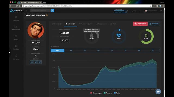The height and width of the screenshot is (97, 174).
Task: Click the AdSpoiler outlined button
Action: click(x=154, y=24)
